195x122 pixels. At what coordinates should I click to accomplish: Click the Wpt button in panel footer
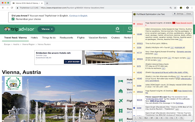coord(146,118)
